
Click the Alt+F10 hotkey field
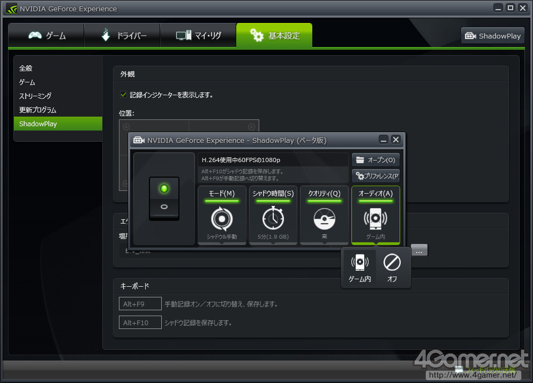coord(140,323)
